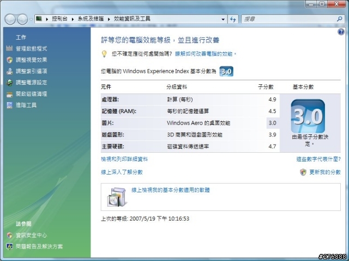This screenshot has height=261, width=349.
Task: Select the 效能資訊及工具 breadcrumb
Action: [x=132, y=19]
